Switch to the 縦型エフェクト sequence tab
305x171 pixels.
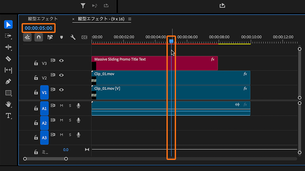[x=43, y=19]
